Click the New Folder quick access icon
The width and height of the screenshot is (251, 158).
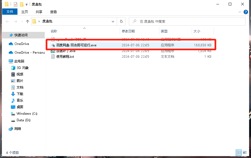pyautogui.click(x=22, y=4)
